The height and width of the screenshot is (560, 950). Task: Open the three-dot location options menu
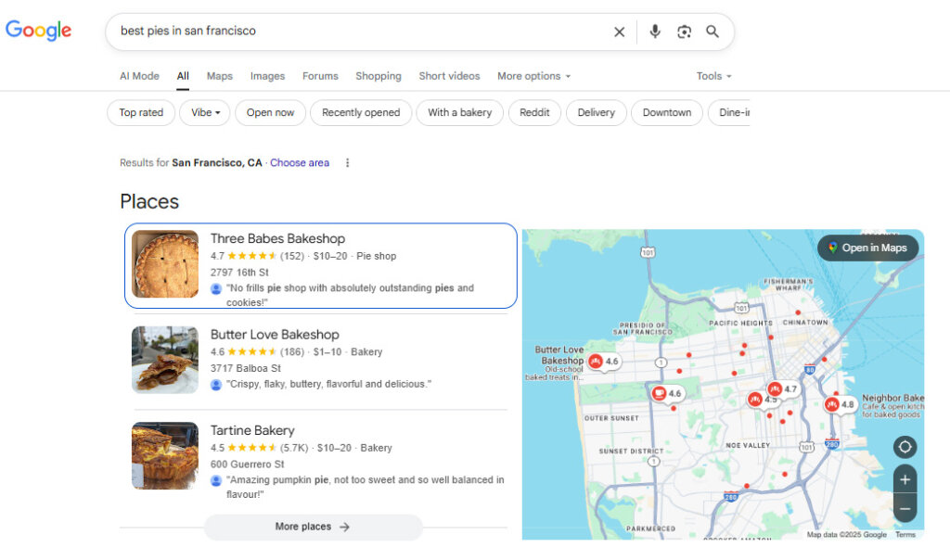348,163
